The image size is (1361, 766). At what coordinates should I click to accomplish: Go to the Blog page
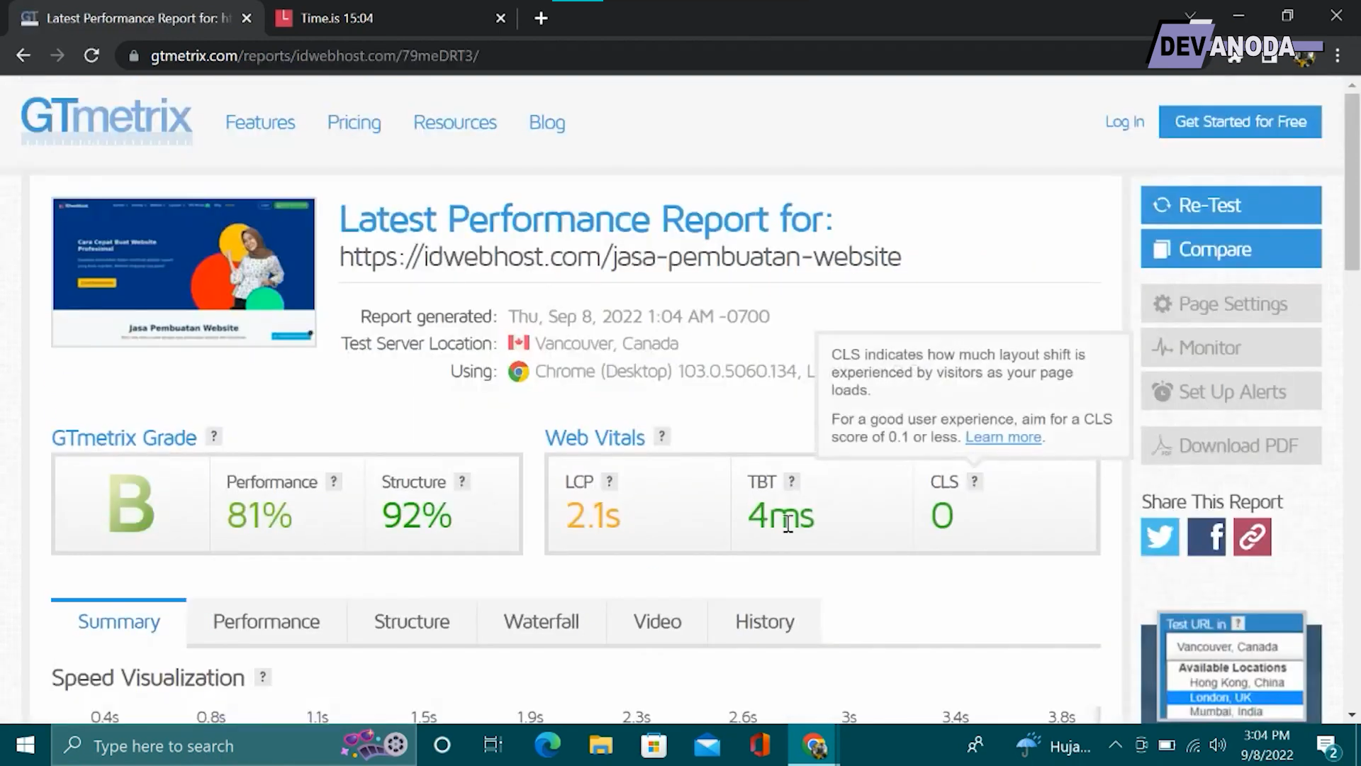coord(547,122)
